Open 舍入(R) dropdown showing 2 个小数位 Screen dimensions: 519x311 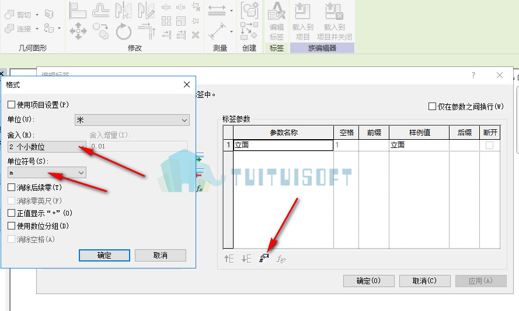click(47, 147)
